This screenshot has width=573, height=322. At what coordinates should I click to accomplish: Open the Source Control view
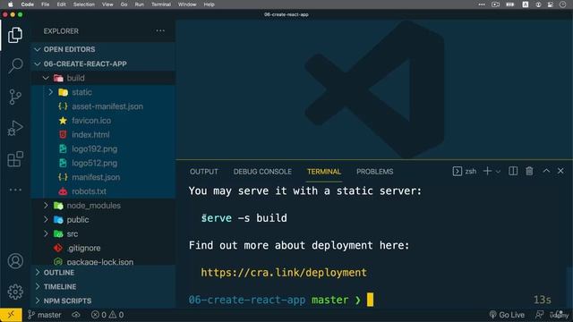(x=15, y=97)
